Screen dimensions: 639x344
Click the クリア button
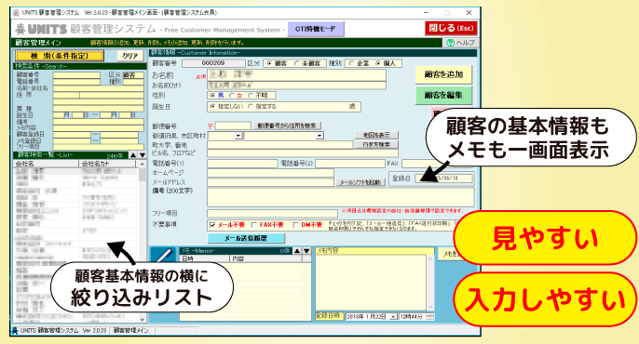130,56
